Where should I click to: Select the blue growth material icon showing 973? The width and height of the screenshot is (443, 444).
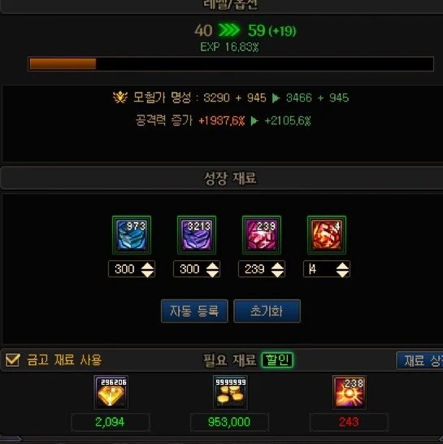tap(132, 235)
